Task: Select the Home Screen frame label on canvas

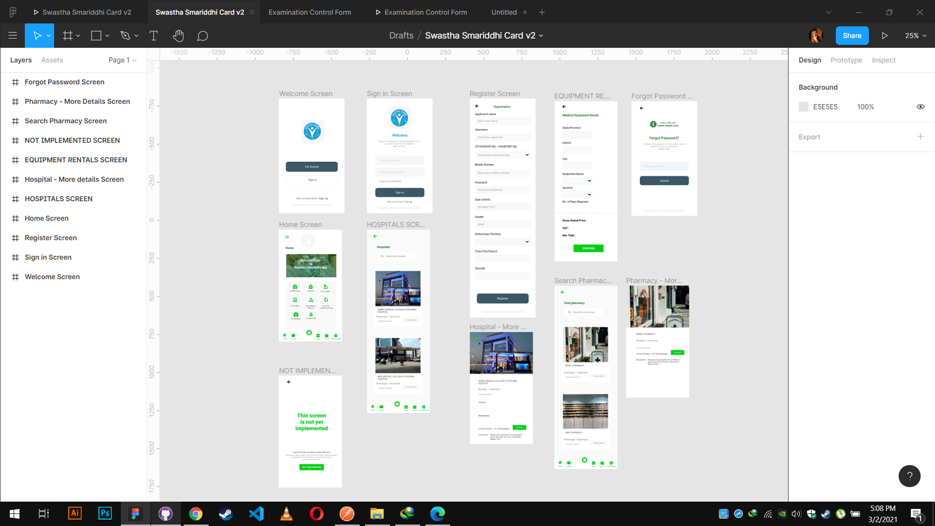Action: 300,225
